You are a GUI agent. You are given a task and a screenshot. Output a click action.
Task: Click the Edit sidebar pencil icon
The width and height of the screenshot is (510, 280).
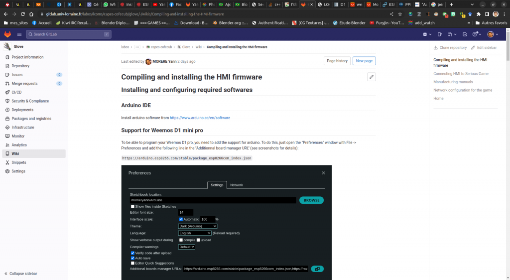(473, 48)
